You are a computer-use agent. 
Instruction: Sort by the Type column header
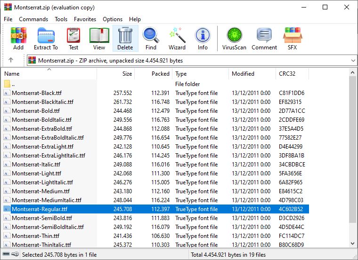pyautogui.click(x=200, y=74)
